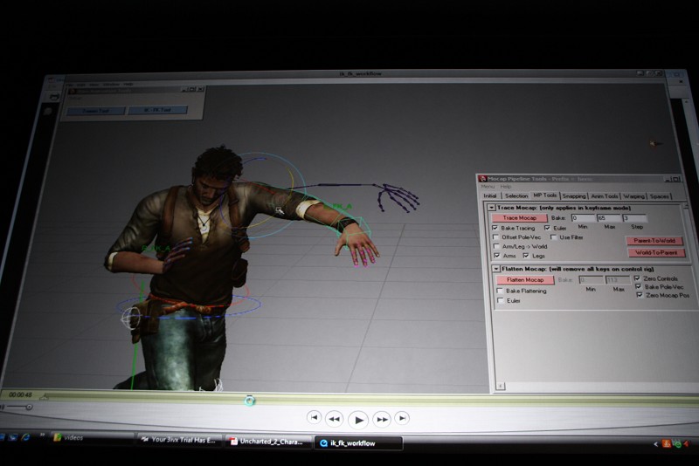The height and width of the screenshot is (466, 699).
Task: Click the Parent-To-World button
Action: click(654, 241)
